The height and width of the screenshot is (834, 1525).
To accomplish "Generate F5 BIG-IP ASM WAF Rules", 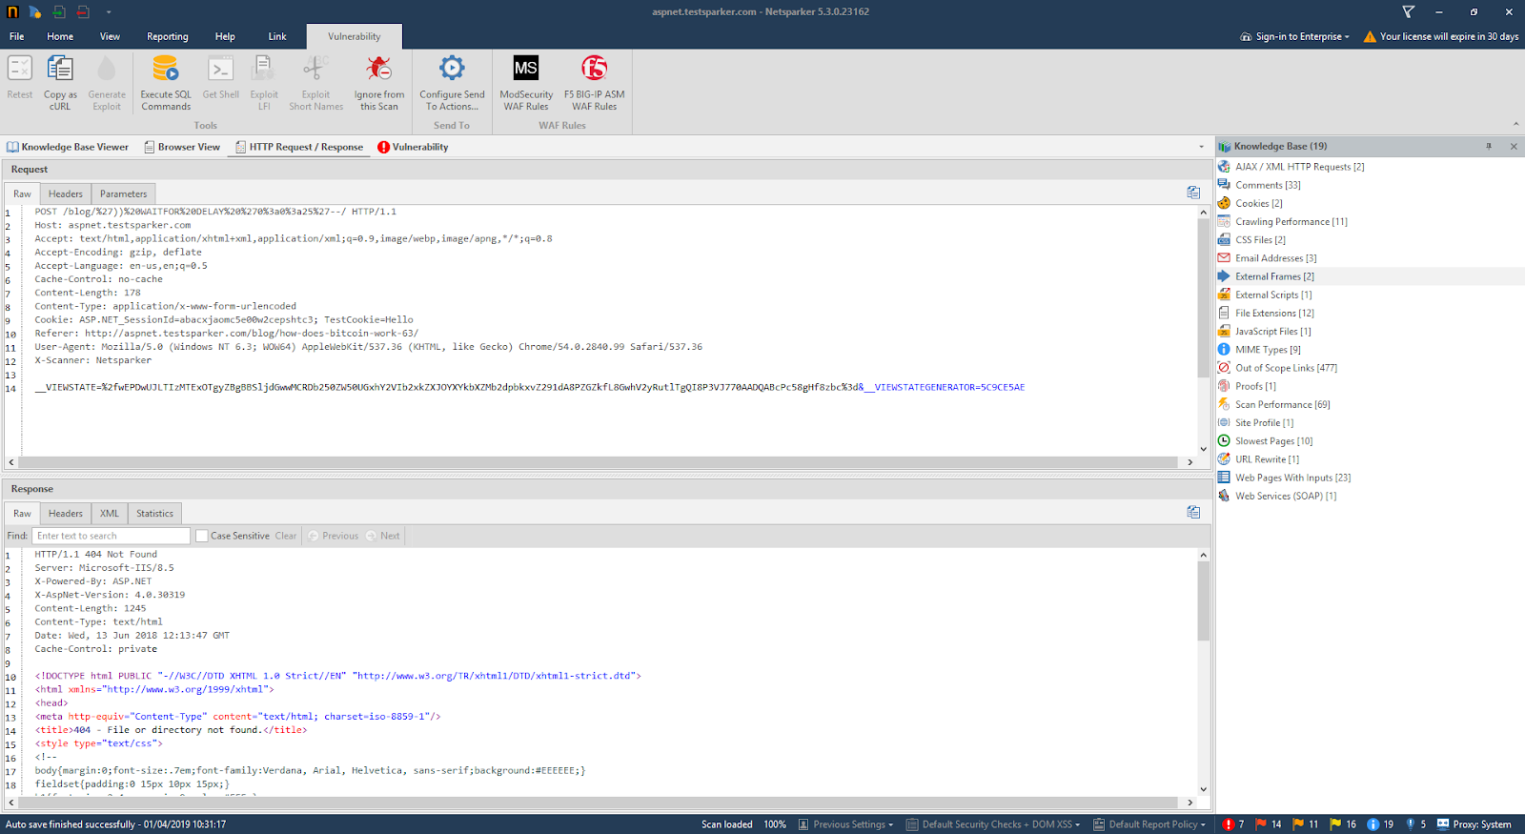I will [594, 71].
